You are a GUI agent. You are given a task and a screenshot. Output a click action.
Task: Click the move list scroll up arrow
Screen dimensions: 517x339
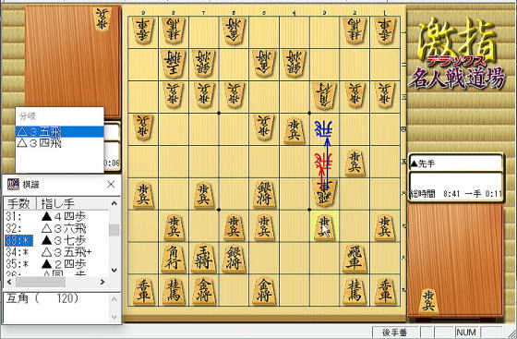click(114, 203)
